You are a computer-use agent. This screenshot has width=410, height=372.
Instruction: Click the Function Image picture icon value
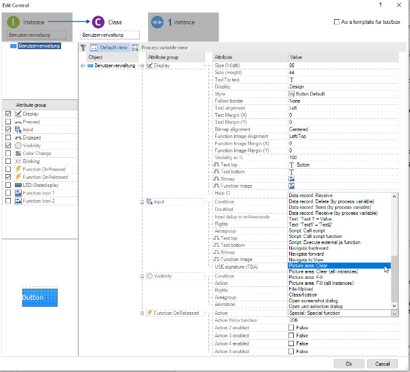(x=292, y=186)
